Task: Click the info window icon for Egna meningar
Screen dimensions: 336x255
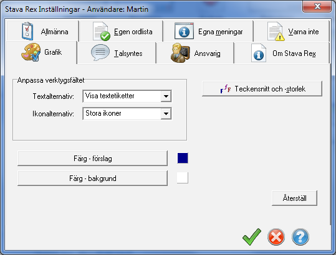Action: point(185,31)
